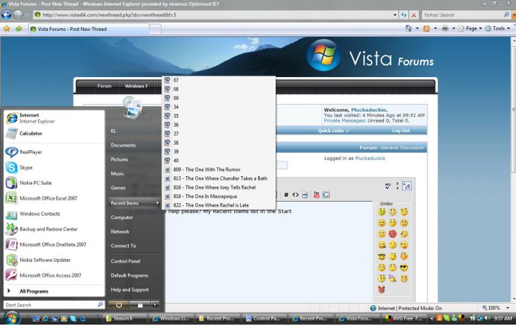
Task: Open the IE Home button
Action: 409,29
